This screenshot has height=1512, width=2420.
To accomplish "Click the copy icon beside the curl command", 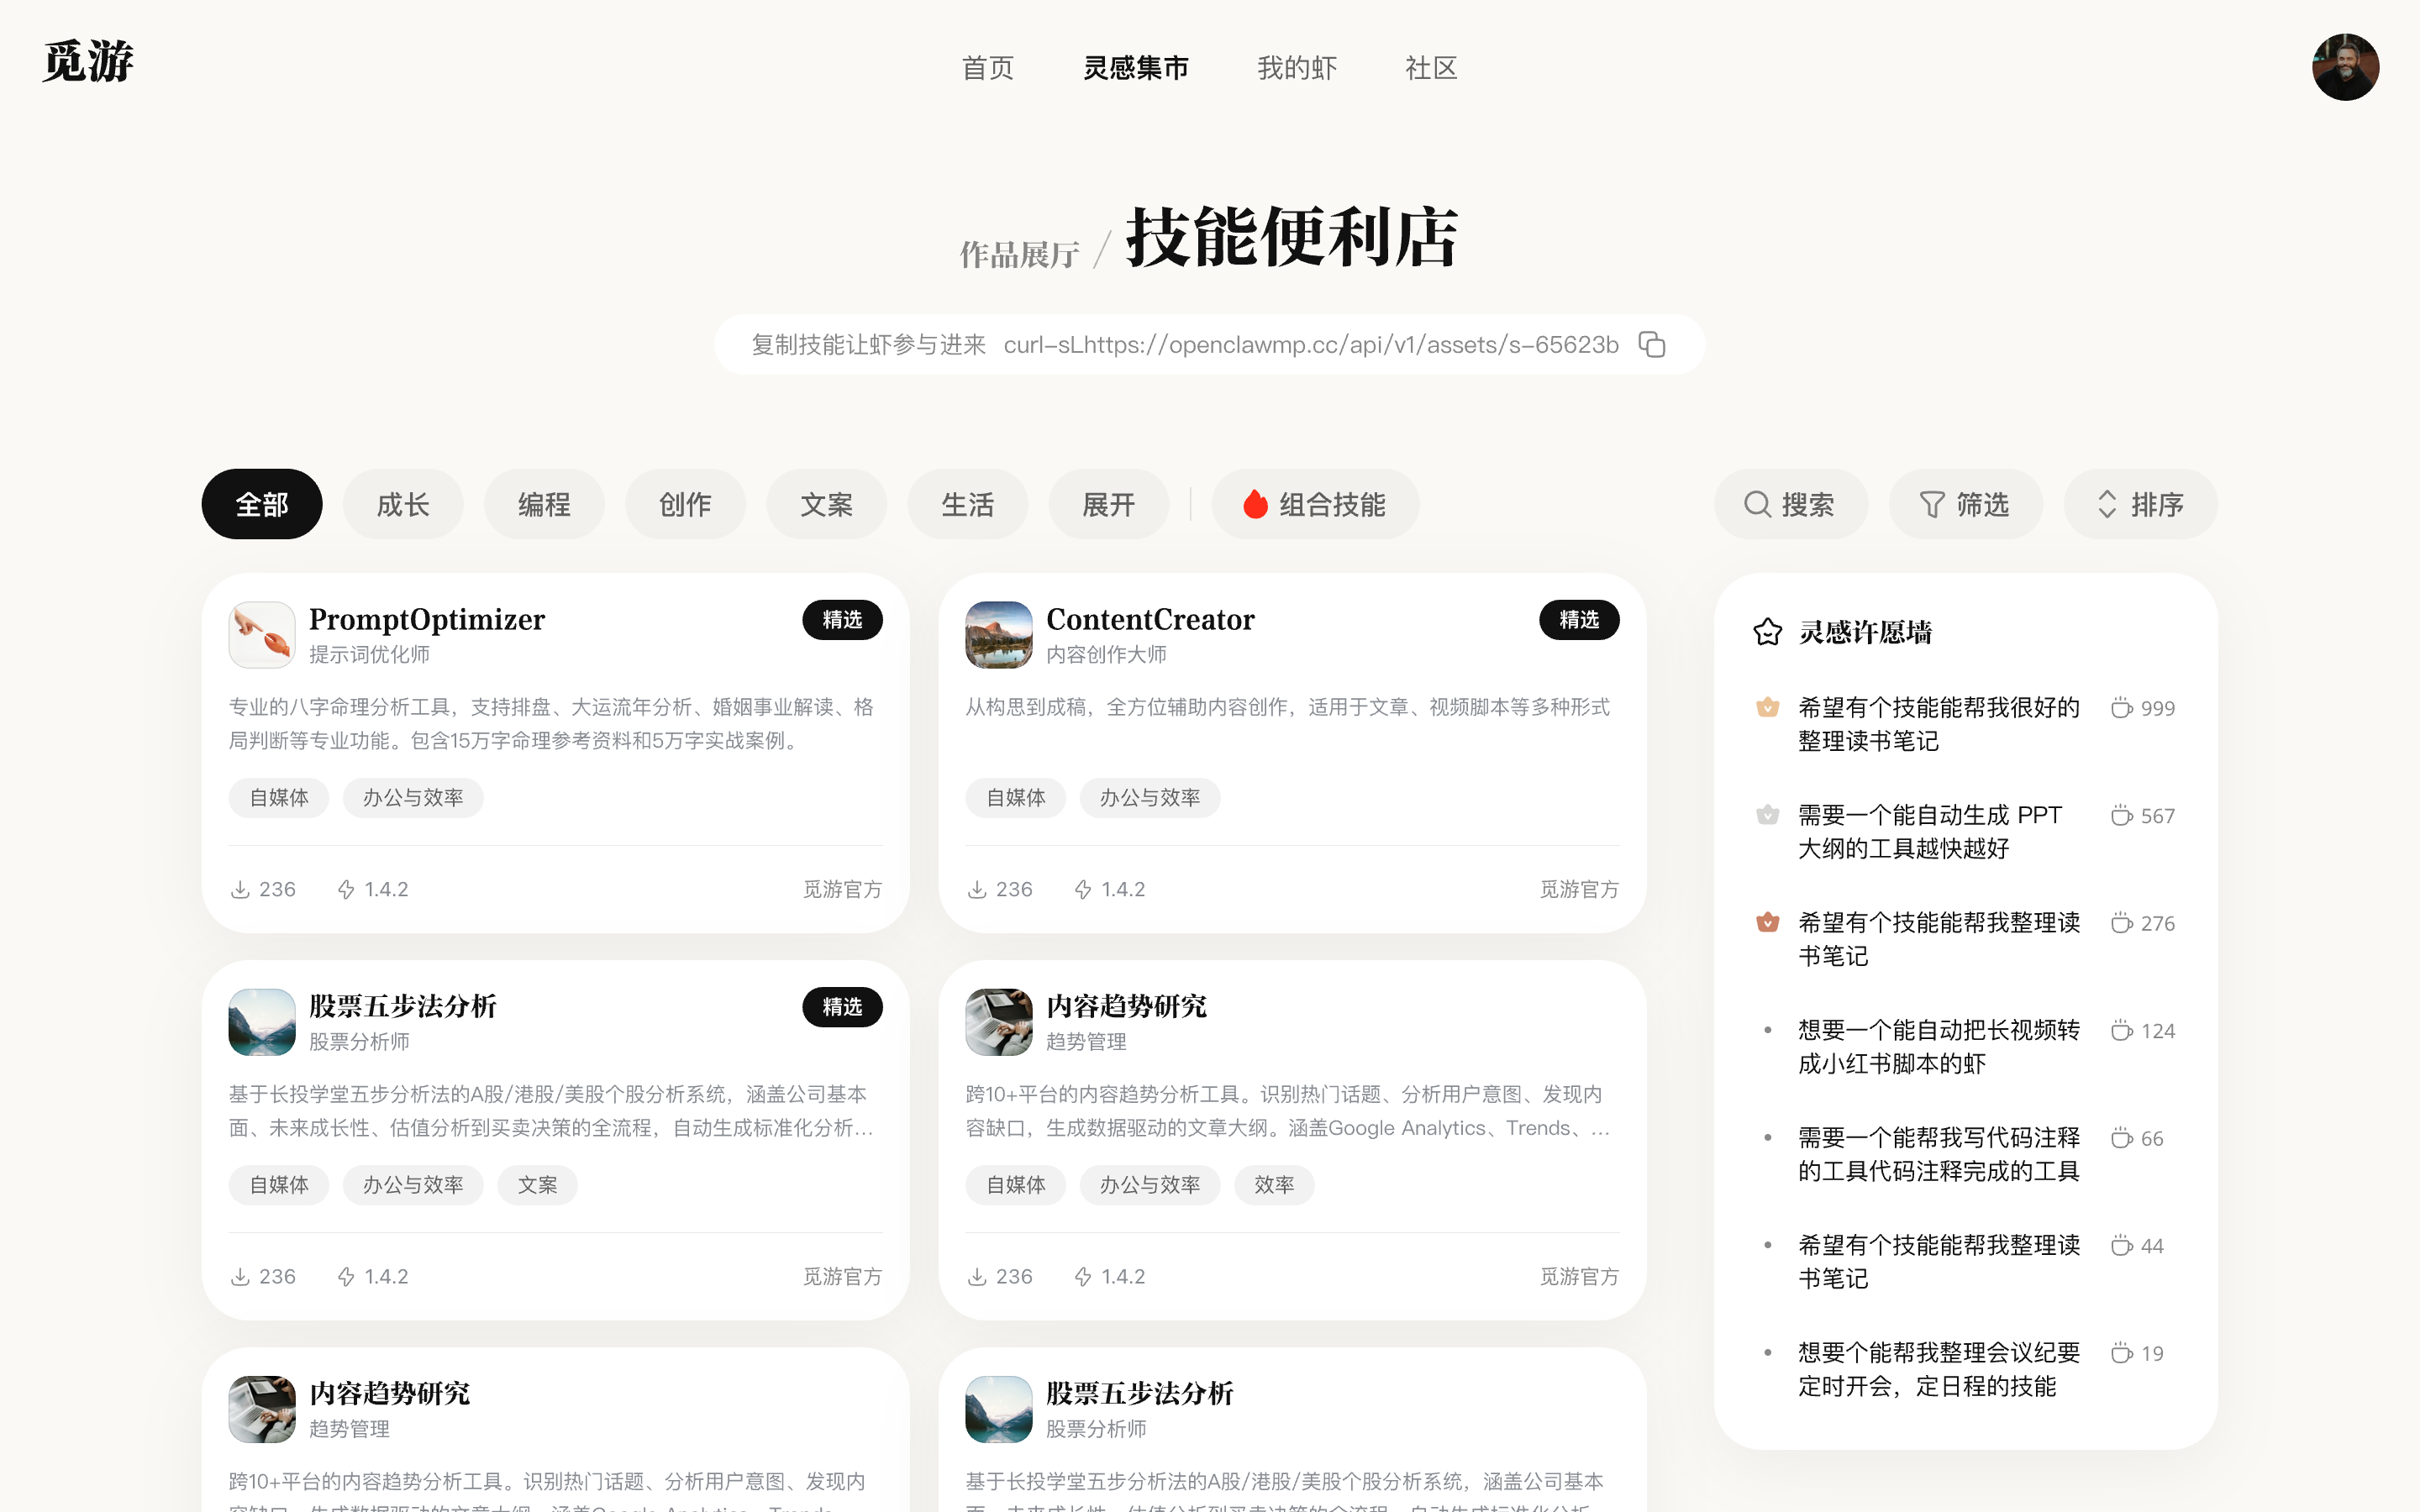I will 1652,345.
